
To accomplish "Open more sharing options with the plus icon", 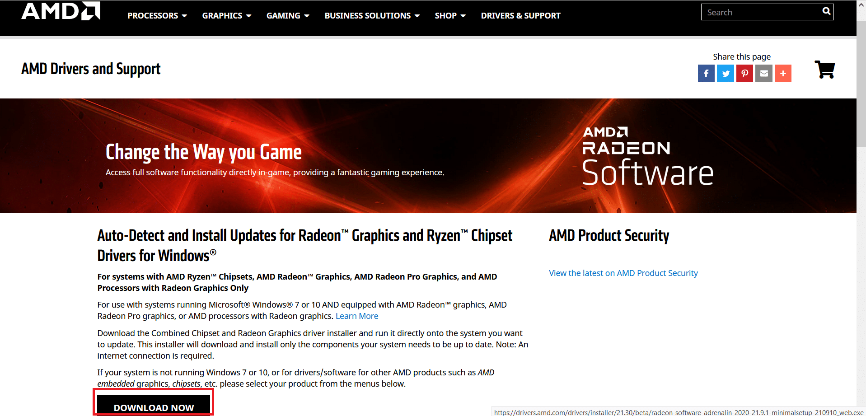I will (783, 73).
